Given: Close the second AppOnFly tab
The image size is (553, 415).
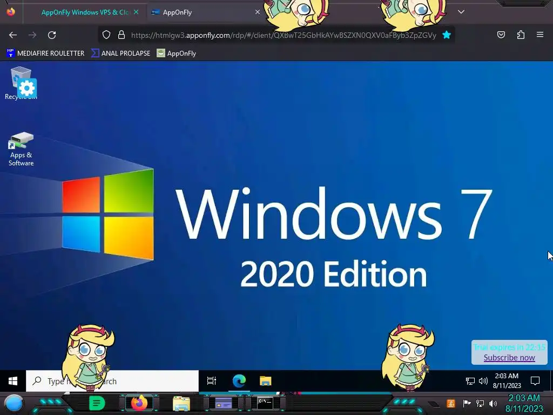Looking at the screenshot, I should click(258, 12).
